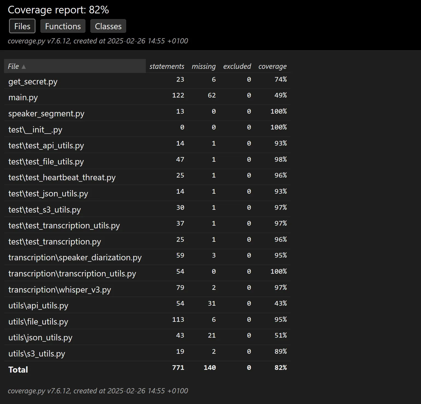
Task: Open the Functions tab
Action: tap(63, 26)
